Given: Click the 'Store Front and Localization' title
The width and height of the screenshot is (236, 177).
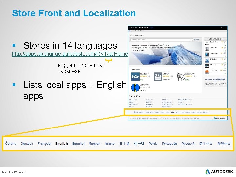Looking at the screenshot, I should tap(74, 13).
